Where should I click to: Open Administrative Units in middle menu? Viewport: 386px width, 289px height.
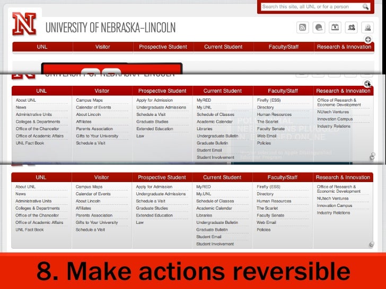point(34,114)
